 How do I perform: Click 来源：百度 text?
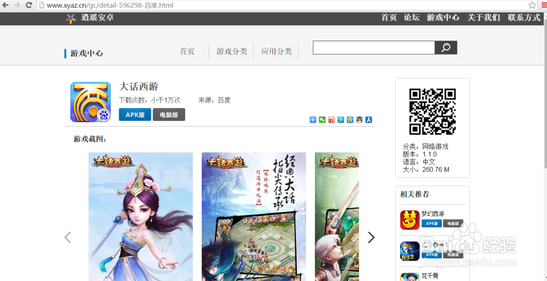(x=214, y=100)
